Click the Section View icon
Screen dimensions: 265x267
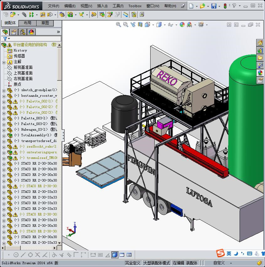(x=140, y=25)
